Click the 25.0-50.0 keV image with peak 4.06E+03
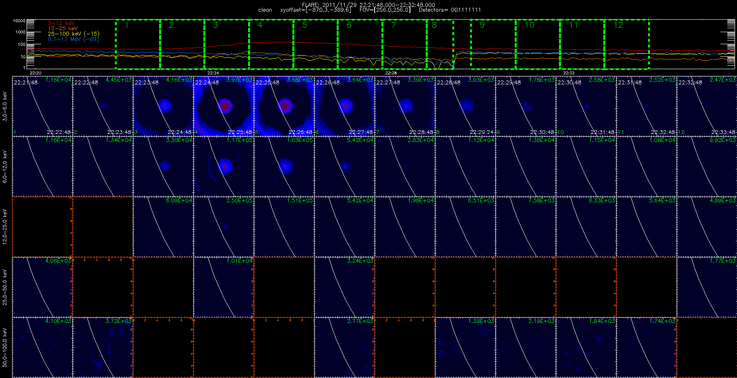Viewport: 737px width, 378px height. pyautogui.click(x=43, y=287)
